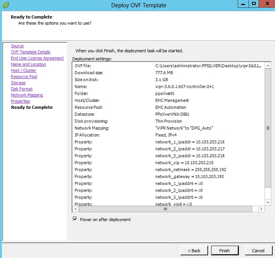Screen dimensions: 275x258
Task: Click the Disk provisioning: label
Action: click(x=91, y=121)
